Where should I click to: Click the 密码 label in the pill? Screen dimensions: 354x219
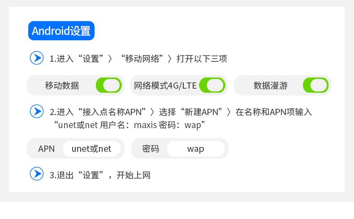(x=151, y=149)
